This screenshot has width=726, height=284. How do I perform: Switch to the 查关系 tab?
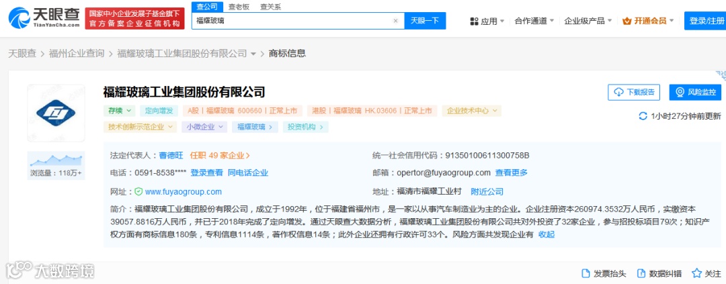click(x=270, y=7)
